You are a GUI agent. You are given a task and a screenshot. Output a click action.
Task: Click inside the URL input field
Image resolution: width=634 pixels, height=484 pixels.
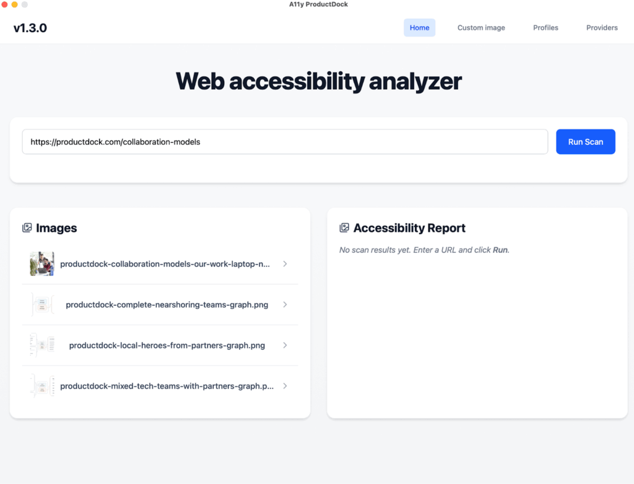[x=285, y=141]
